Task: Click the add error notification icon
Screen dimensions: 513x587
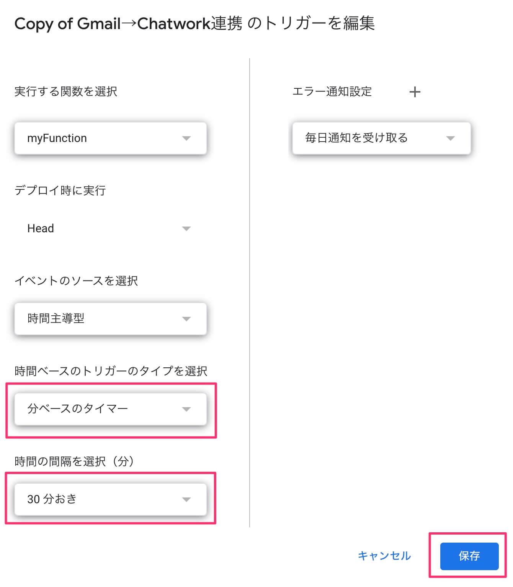Action: (x=415, y=91)
